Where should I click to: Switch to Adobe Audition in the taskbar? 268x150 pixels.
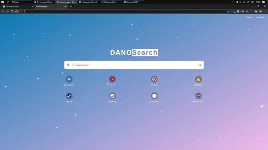pyautogui.click(x=111, y=2)
